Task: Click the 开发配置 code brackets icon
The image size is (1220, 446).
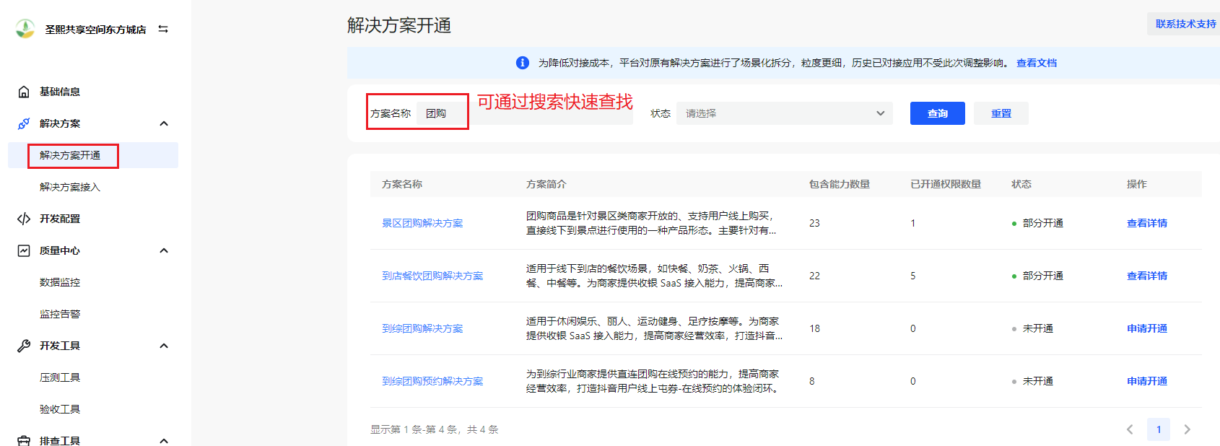Action: (24, 219)
